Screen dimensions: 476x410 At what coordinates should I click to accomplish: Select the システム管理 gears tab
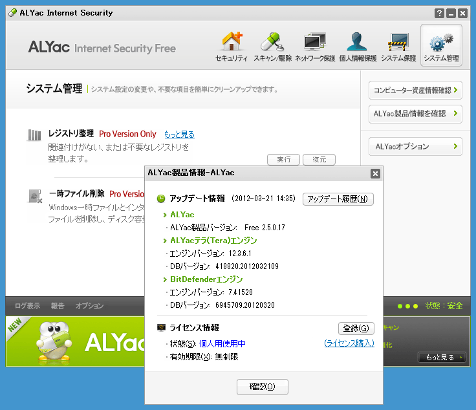click(x=441, y=45)
